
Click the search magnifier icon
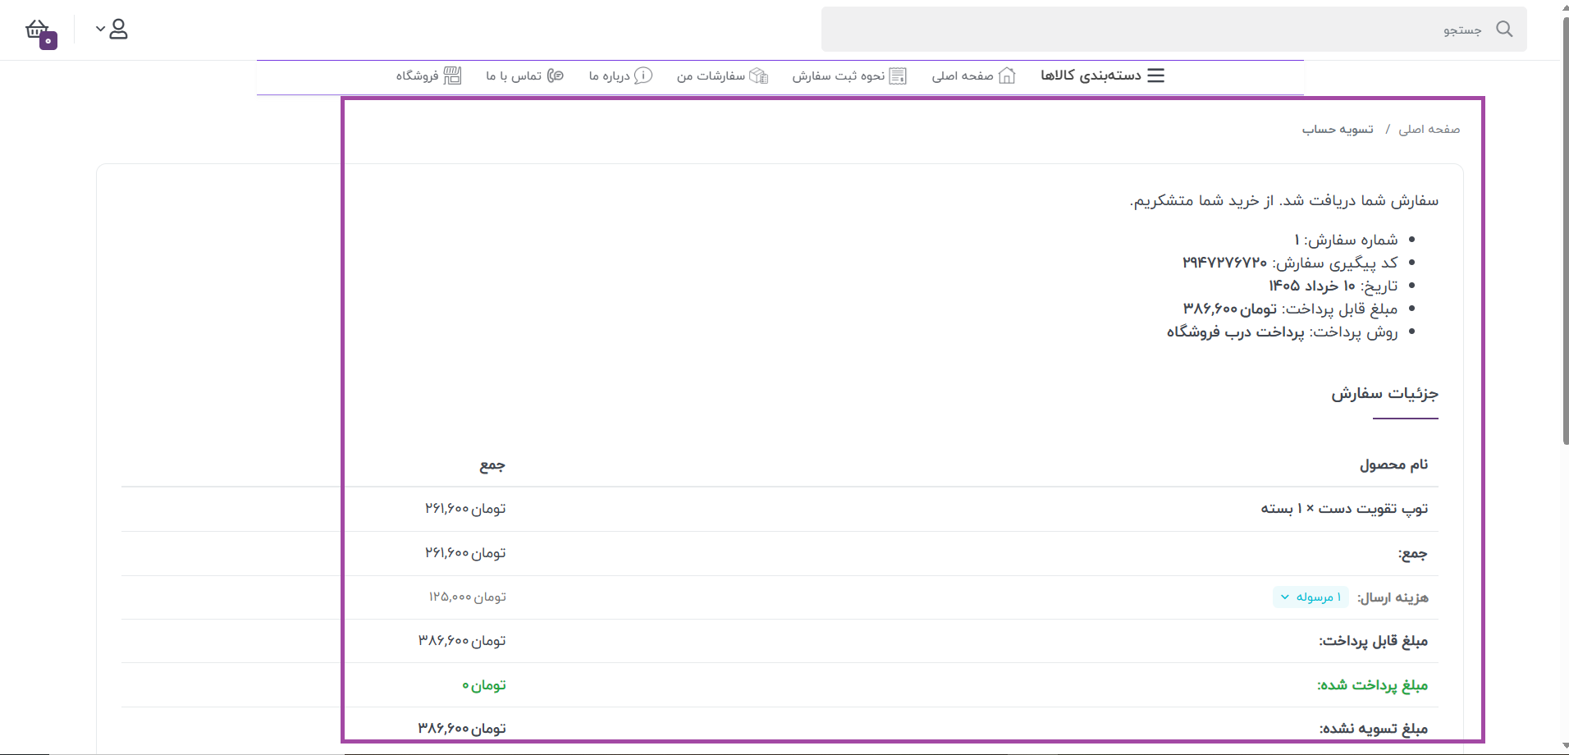[1504, 29]
